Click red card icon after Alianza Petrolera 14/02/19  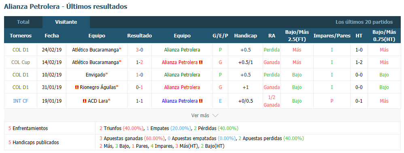[x=201, y=62]
